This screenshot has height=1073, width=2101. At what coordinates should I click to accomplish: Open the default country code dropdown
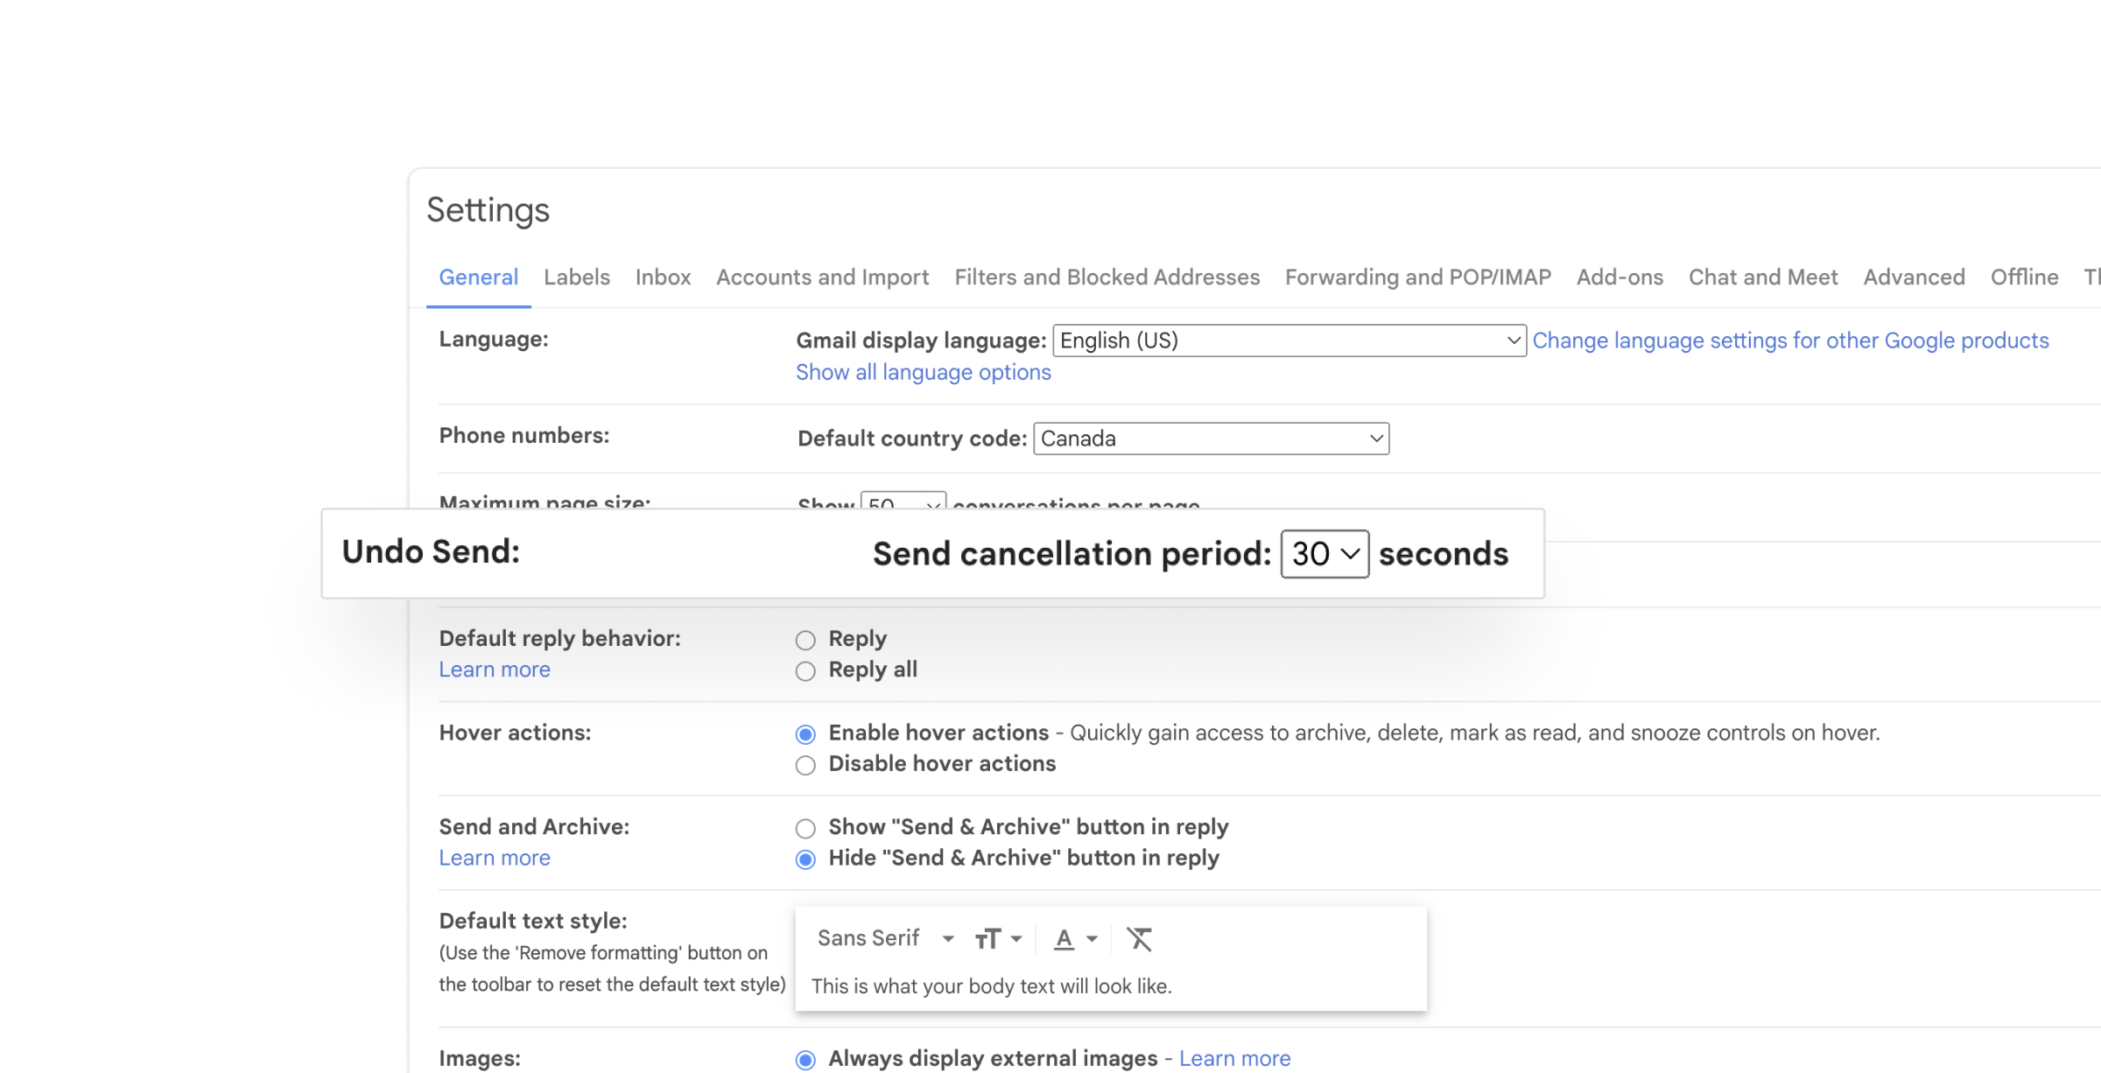tap(1212, 438)
